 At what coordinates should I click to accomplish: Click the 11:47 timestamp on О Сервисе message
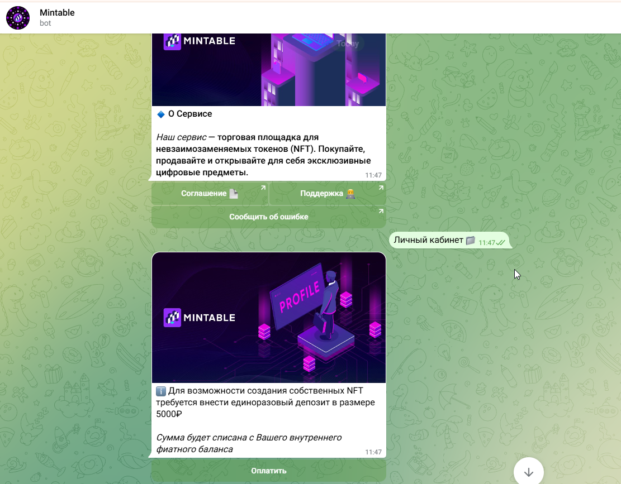[373, 175]
